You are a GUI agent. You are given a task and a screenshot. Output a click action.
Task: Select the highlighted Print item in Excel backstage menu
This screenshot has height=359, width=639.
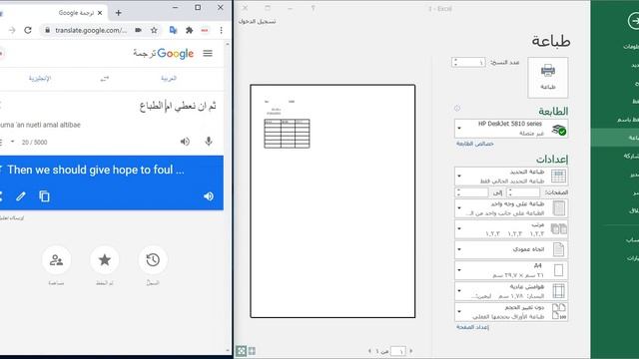[615, 138]
